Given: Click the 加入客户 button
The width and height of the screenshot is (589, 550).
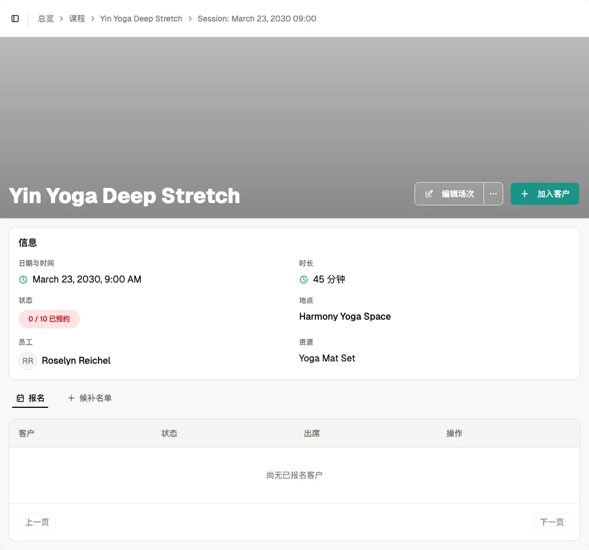Looking at the screenshot, I should [545, 194].
